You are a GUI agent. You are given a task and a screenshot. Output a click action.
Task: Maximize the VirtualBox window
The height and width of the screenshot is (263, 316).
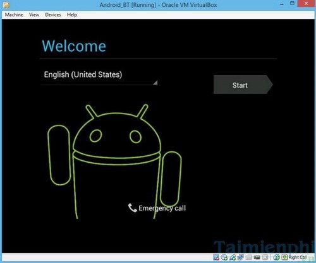click(292, 3)
